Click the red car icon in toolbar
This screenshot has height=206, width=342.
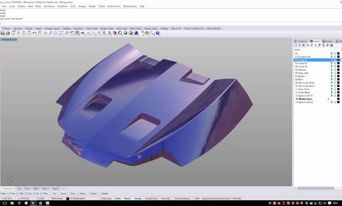tap(83, 33)
